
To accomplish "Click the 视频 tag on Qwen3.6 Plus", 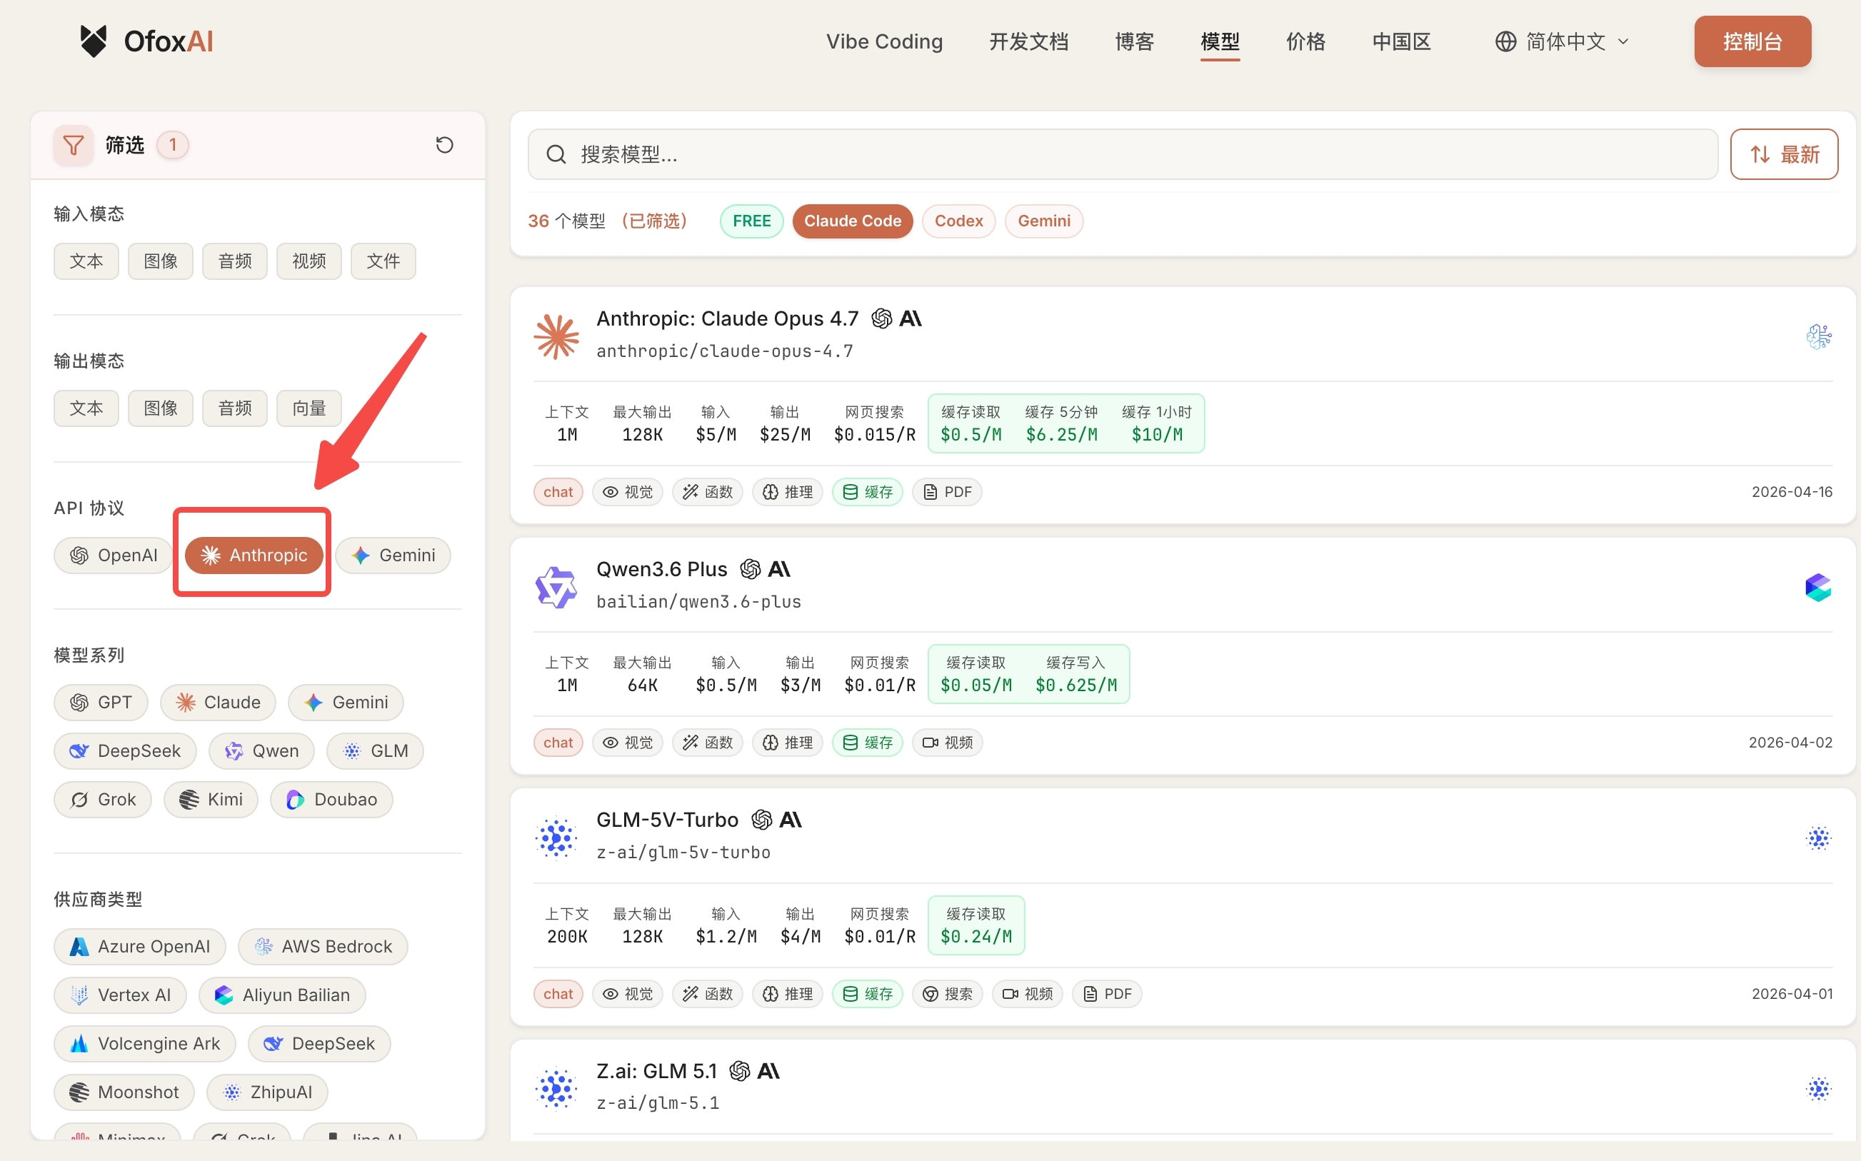I will [x=947, y=743].
